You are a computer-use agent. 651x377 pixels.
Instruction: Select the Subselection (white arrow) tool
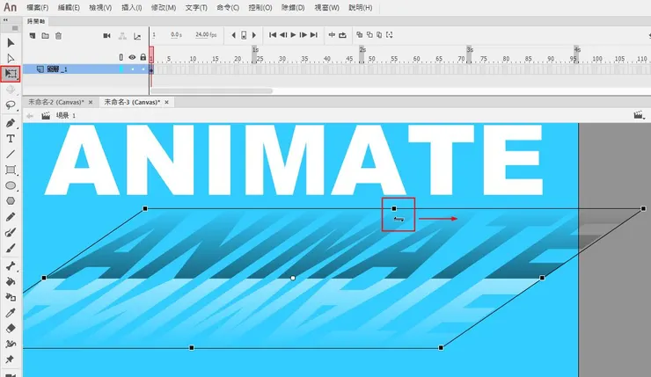pyautogui.click(x=11, y=58)
